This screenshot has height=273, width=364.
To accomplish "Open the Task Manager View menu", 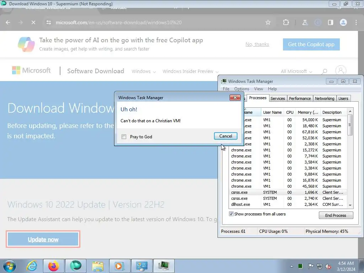I will tap(258, 89).
